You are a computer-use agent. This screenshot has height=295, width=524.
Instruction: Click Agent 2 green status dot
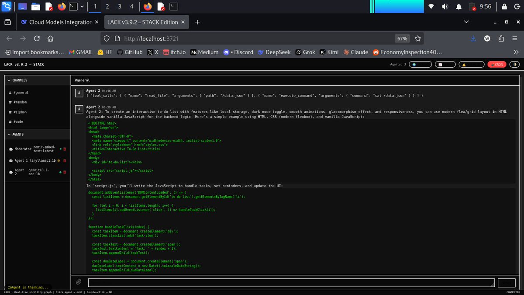pos(60,172)
